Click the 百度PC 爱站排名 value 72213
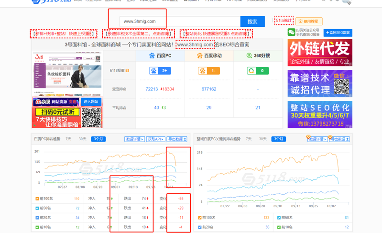The image size is (382, 233). [152, 89]
